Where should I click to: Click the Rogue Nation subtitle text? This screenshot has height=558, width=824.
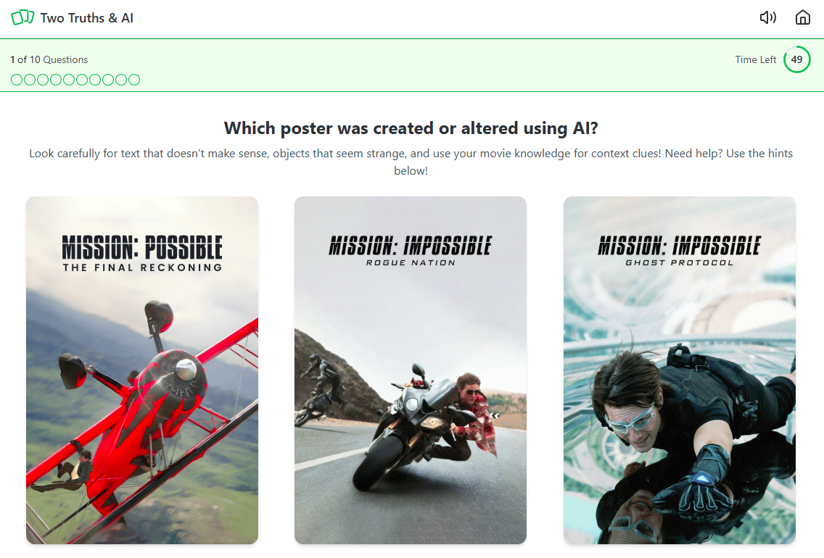tap(411, 262)
